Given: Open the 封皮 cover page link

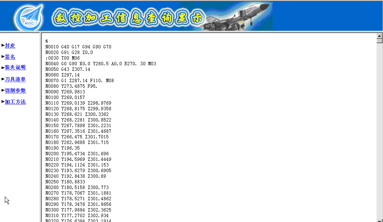Looking at the screenshot, I should (10, 46).
